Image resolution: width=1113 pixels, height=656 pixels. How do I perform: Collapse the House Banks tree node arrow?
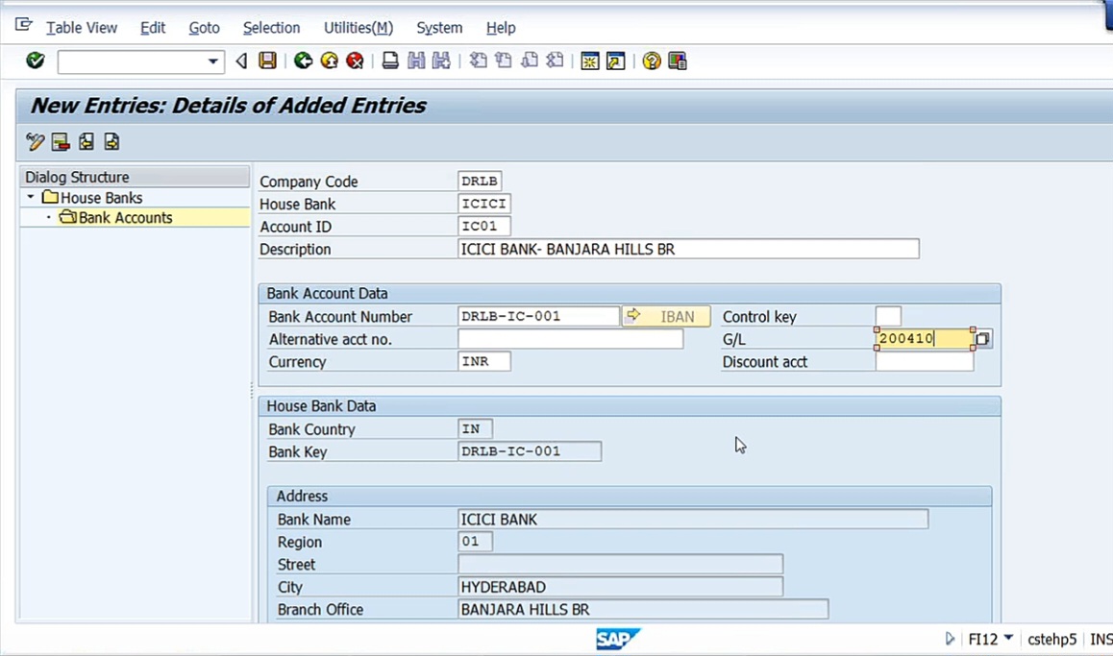[31, 197]
